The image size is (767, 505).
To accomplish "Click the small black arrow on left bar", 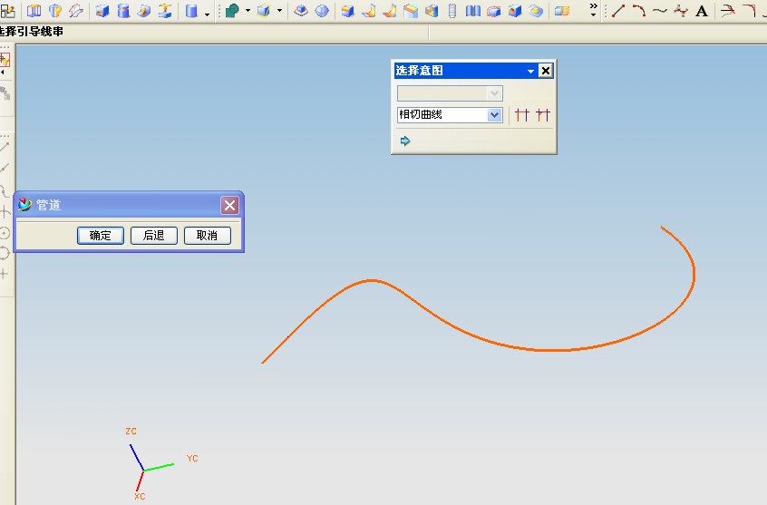I will [x=3, y=73].
